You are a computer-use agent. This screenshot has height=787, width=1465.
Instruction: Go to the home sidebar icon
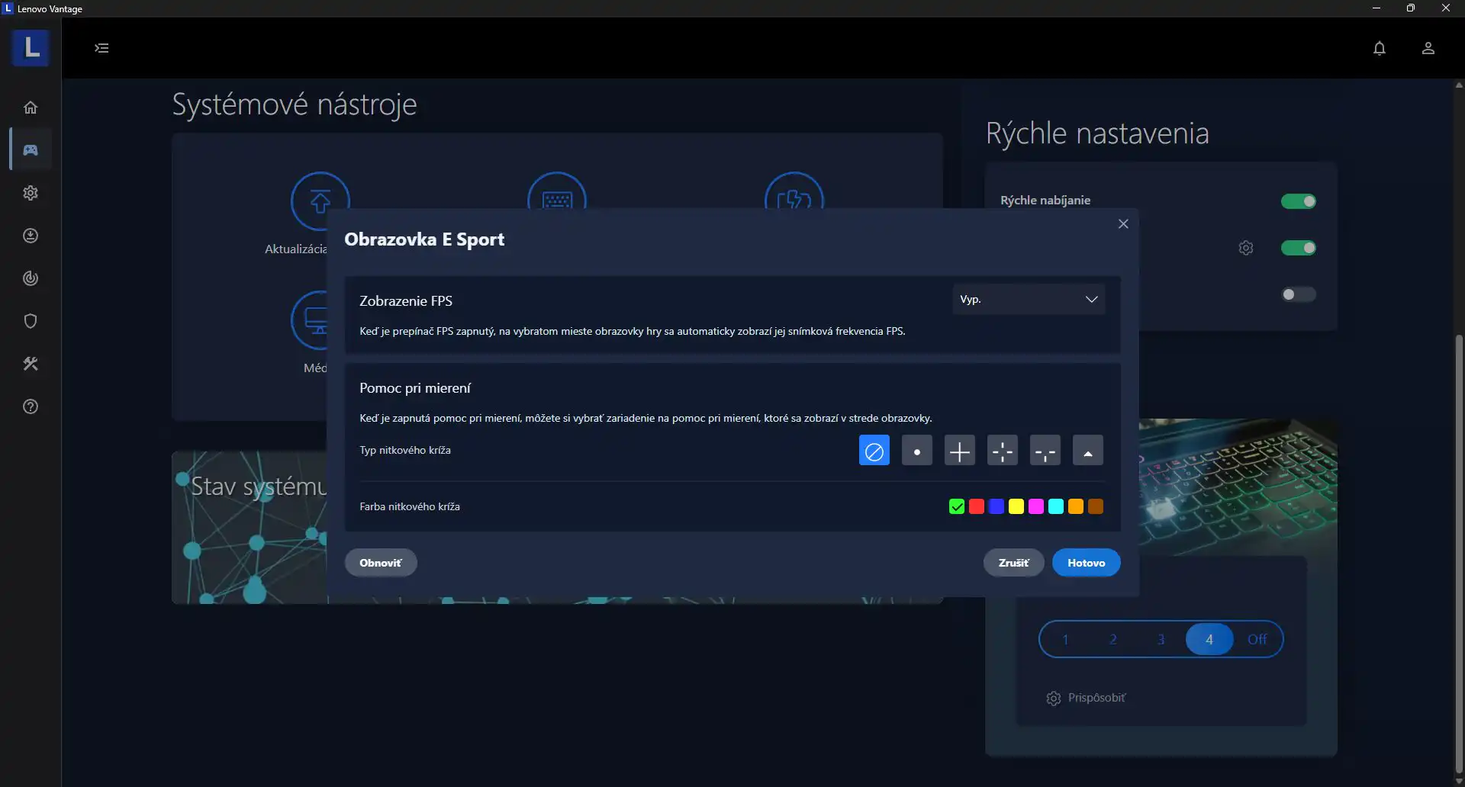point(31,108)
